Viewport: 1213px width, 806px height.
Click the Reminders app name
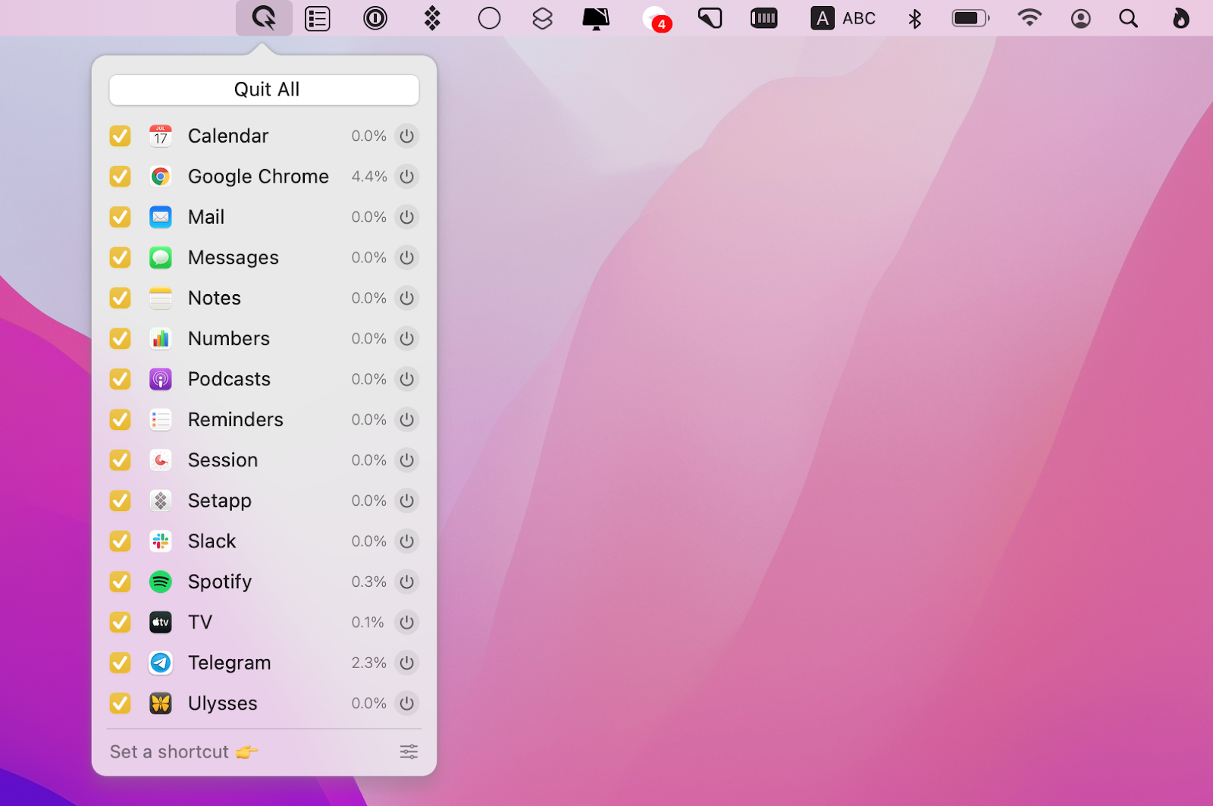pos(236,419)
